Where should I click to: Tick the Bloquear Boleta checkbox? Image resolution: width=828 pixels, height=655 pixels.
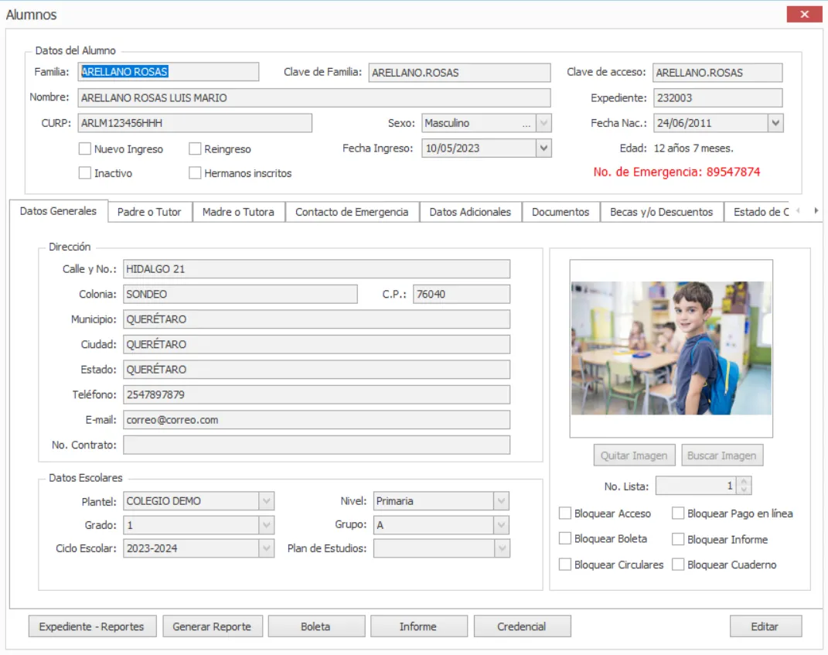(x=565, y=539)
